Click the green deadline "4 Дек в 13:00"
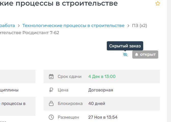171x122 pixels. point(102,76)
